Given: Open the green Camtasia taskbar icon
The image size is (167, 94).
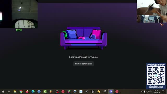Looking at the screenshot, I should click(45, 92).
